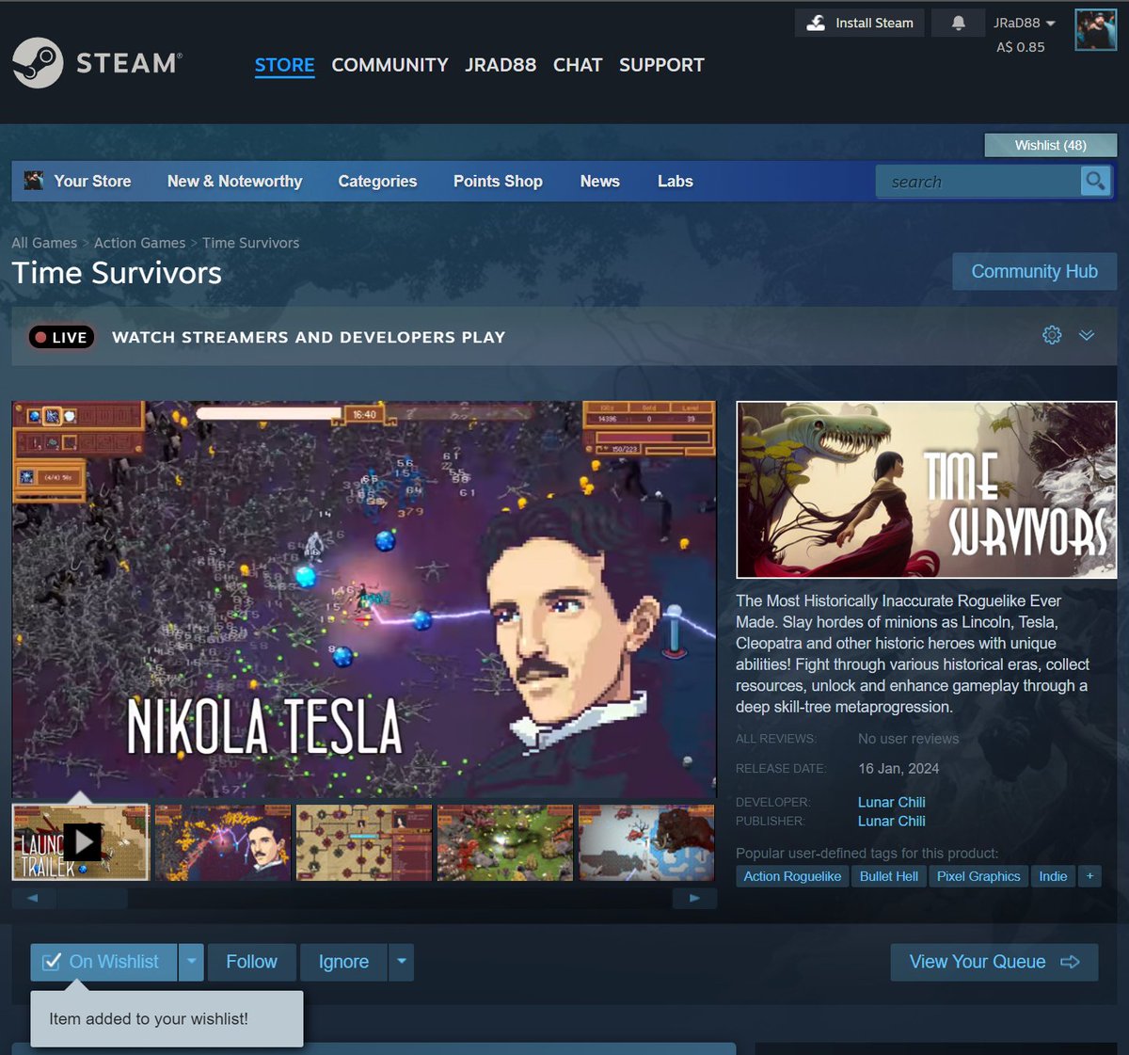Open Lunar Chili developer link
The image size is (1129, 1055).
pos(891,802)
